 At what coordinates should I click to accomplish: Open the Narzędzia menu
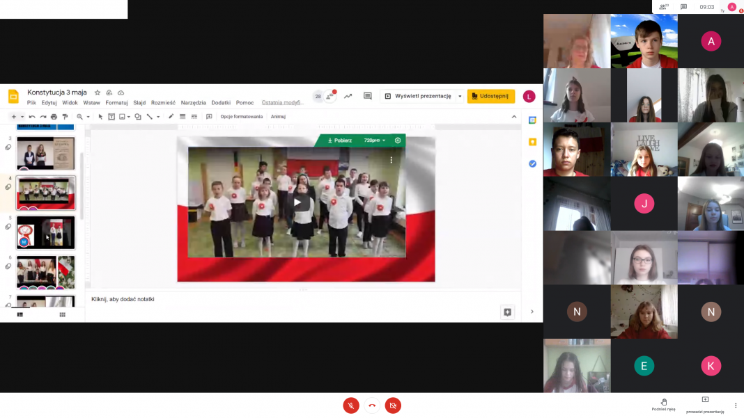(x=194, y=103)
